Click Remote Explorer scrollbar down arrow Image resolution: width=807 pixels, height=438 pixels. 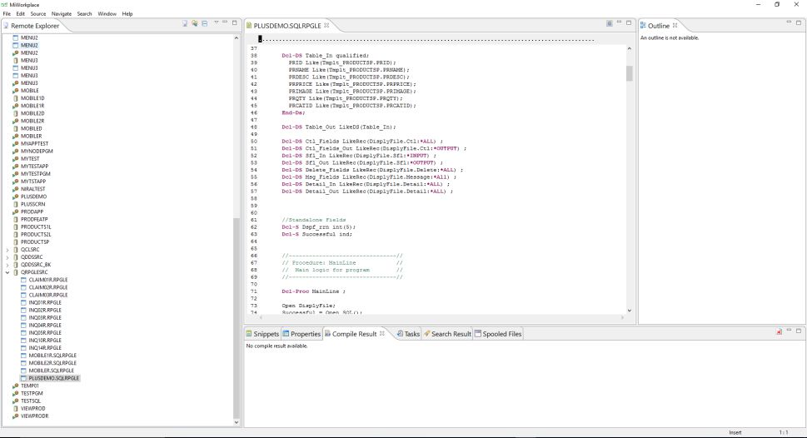237,422
